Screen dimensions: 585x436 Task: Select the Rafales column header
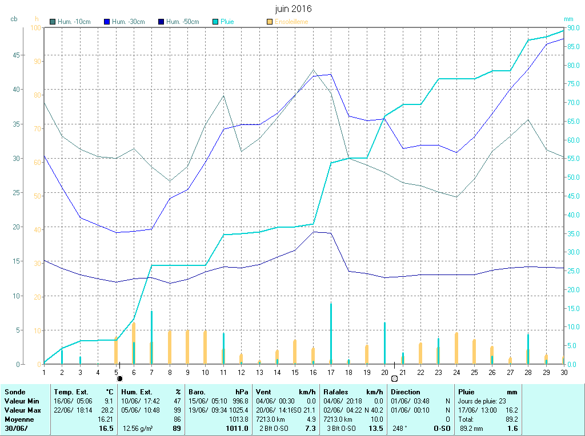(336, 392)
